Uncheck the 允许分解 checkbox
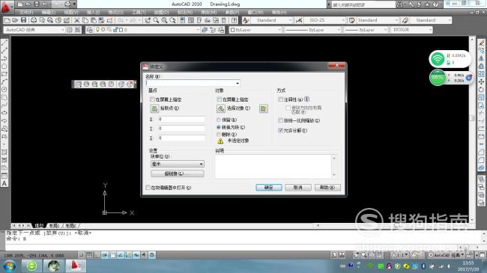Screen dimensions: 487x273 click(281, 130)
